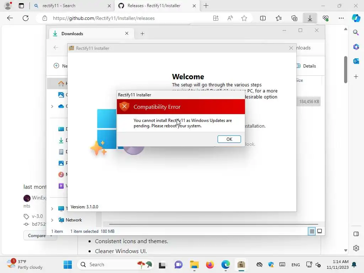Toggle the Edge sidebar panel layout icon
Image resolution: width=364 pixels, height=273 pixels.
click(x=356, y=234)
